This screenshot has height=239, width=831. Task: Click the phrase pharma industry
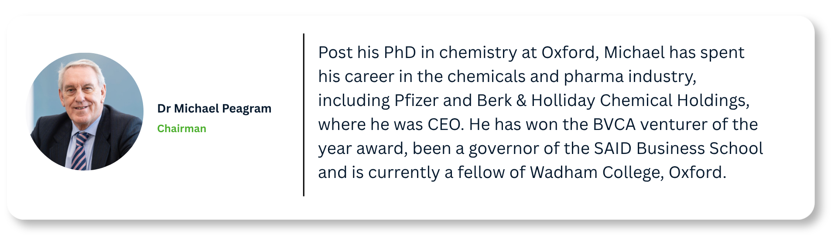pos(630,77)
